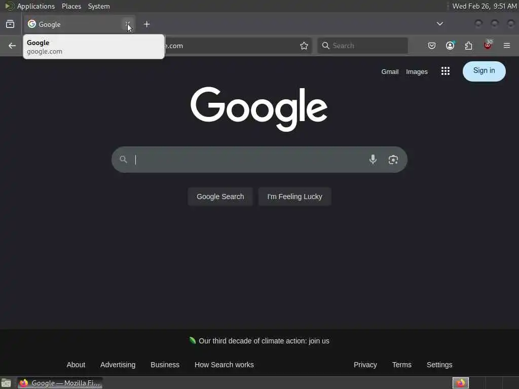Open the Save to Pocket icon
This screenshot has width=519, height=389.
tap(432, 46)
